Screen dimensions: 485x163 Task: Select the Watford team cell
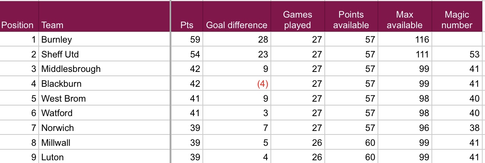pos(57,113)
